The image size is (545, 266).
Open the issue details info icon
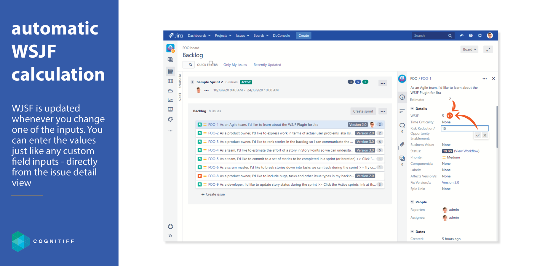[x=402, y=97]
